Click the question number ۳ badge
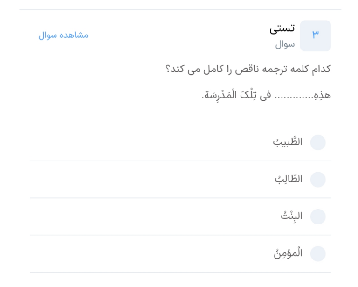The height and width of the screenshot is (287, 358). [x=315, y=35]
